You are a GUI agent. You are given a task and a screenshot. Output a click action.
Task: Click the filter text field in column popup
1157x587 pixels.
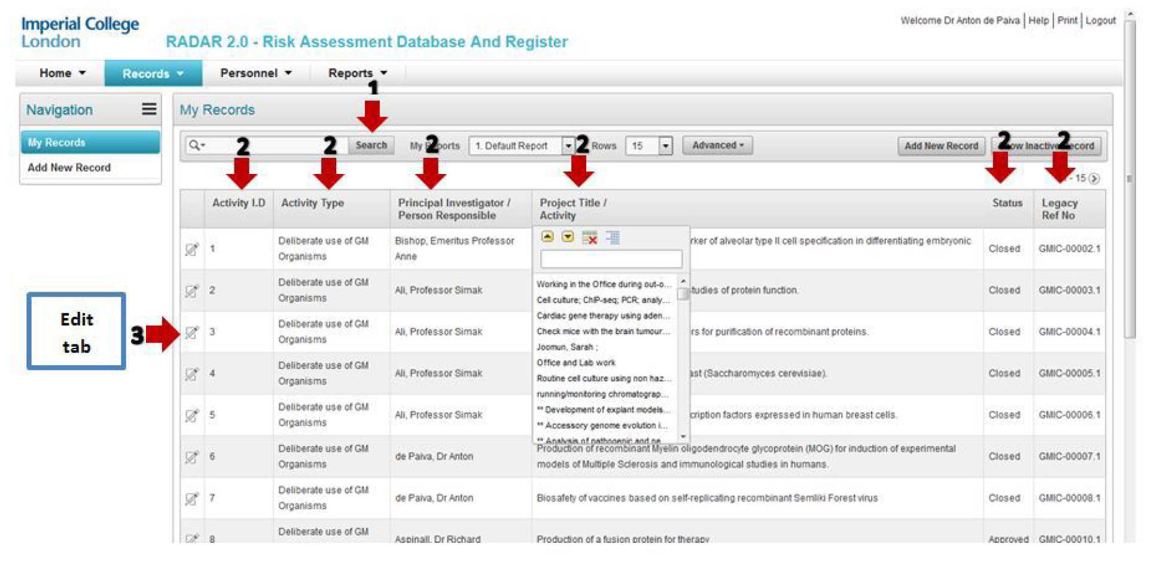point(611,259)
